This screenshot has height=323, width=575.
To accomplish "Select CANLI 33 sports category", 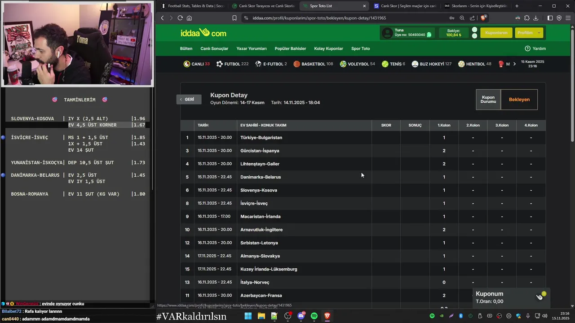I will [x=197, y=64].
